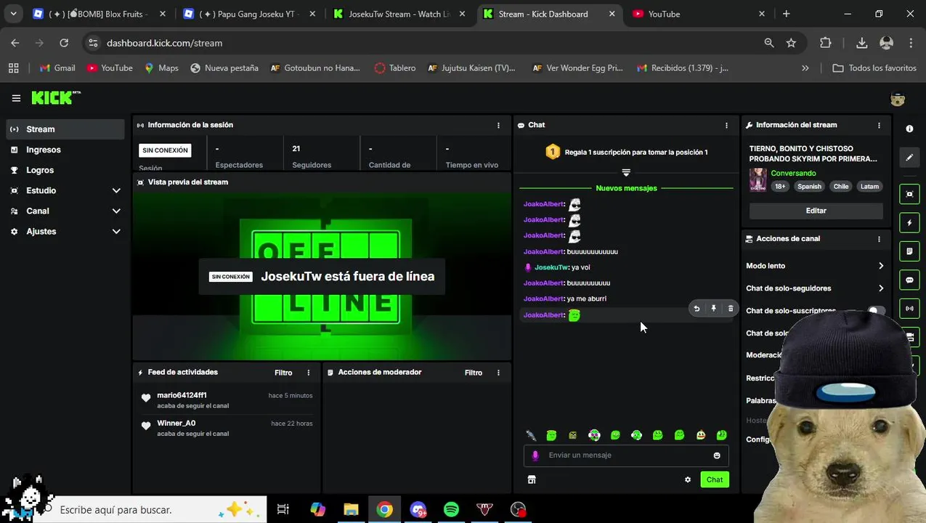Open chat settings gear icon
Viewport: 926px width, 523px height.
(x=688, y=479)
